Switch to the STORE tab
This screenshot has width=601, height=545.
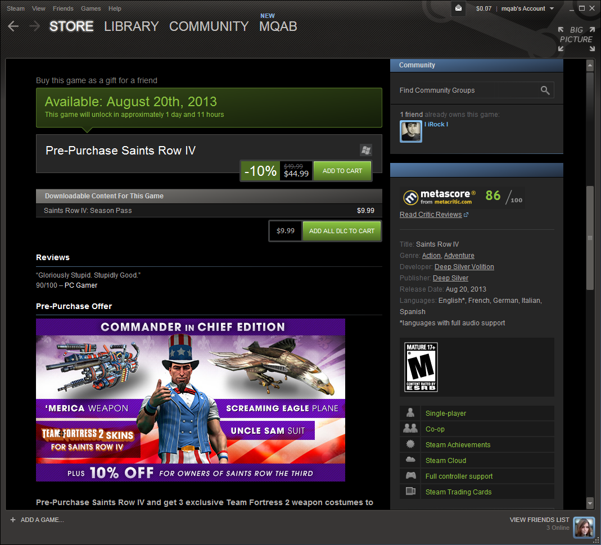click(71, 26)
